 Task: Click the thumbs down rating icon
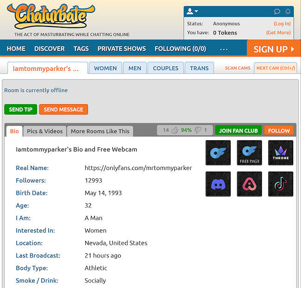(198, 131)
